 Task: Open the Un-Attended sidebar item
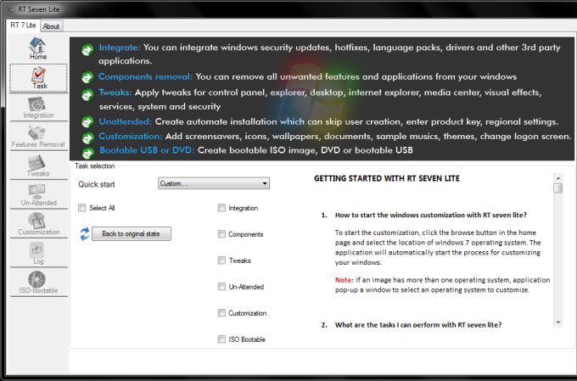coord(38,195)
